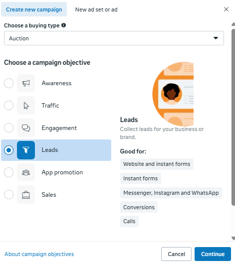Switch to Create new campaign tab
Viewport: 235px width, 263px height.
click(34, 9)
